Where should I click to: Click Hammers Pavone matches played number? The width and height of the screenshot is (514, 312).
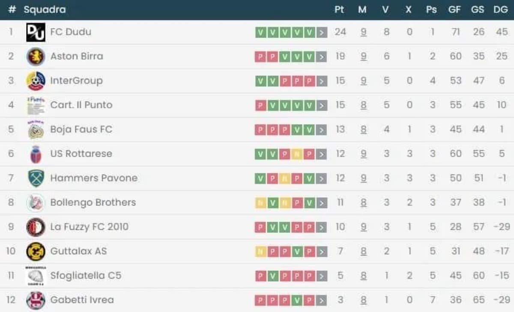tap(363, 178)
